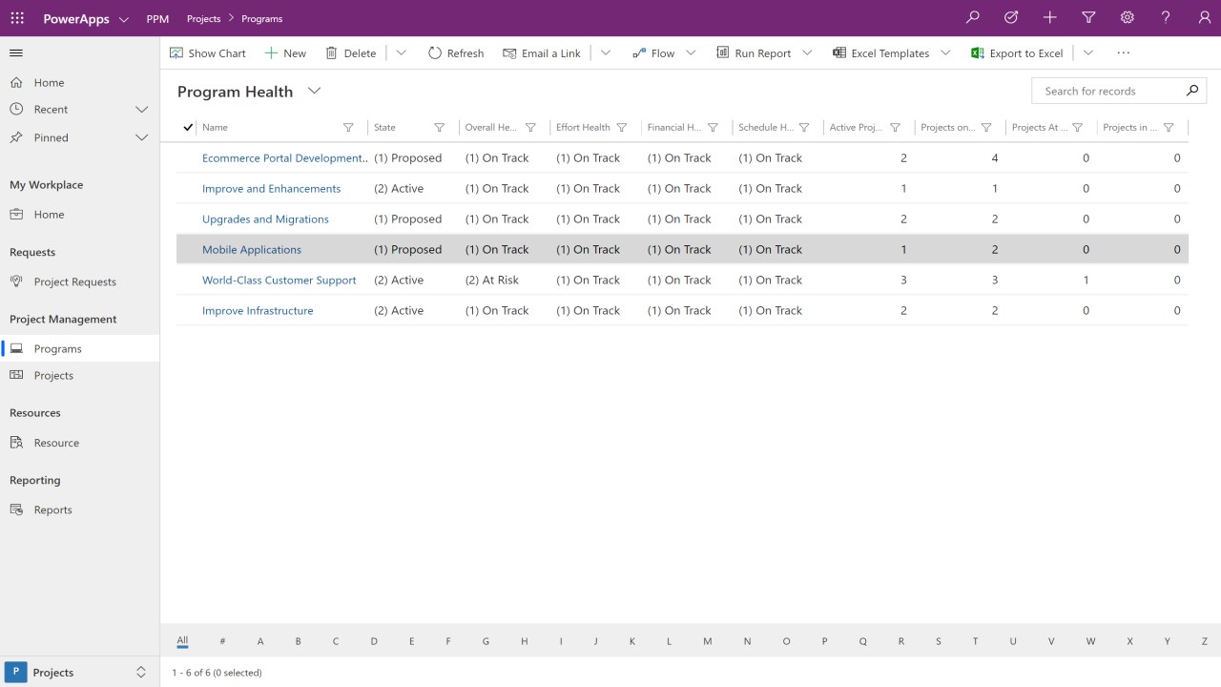Open the app launcher waffle icon
1221x687 pixels.
pyautogui.click(x=17, y=18)
